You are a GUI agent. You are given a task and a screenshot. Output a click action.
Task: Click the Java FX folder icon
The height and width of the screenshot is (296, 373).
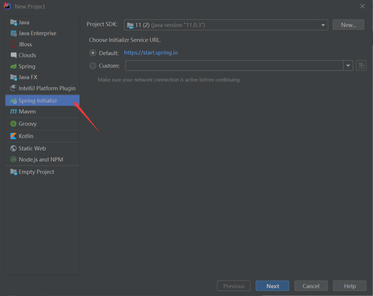[x=13, y=77]
